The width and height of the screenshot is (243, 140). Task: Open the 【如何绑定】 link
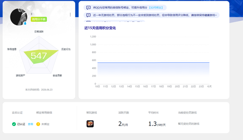click(156, 8)
